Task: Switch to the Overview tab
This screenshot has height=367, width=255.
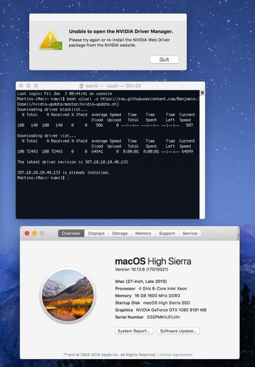Action: click(71, 233)
